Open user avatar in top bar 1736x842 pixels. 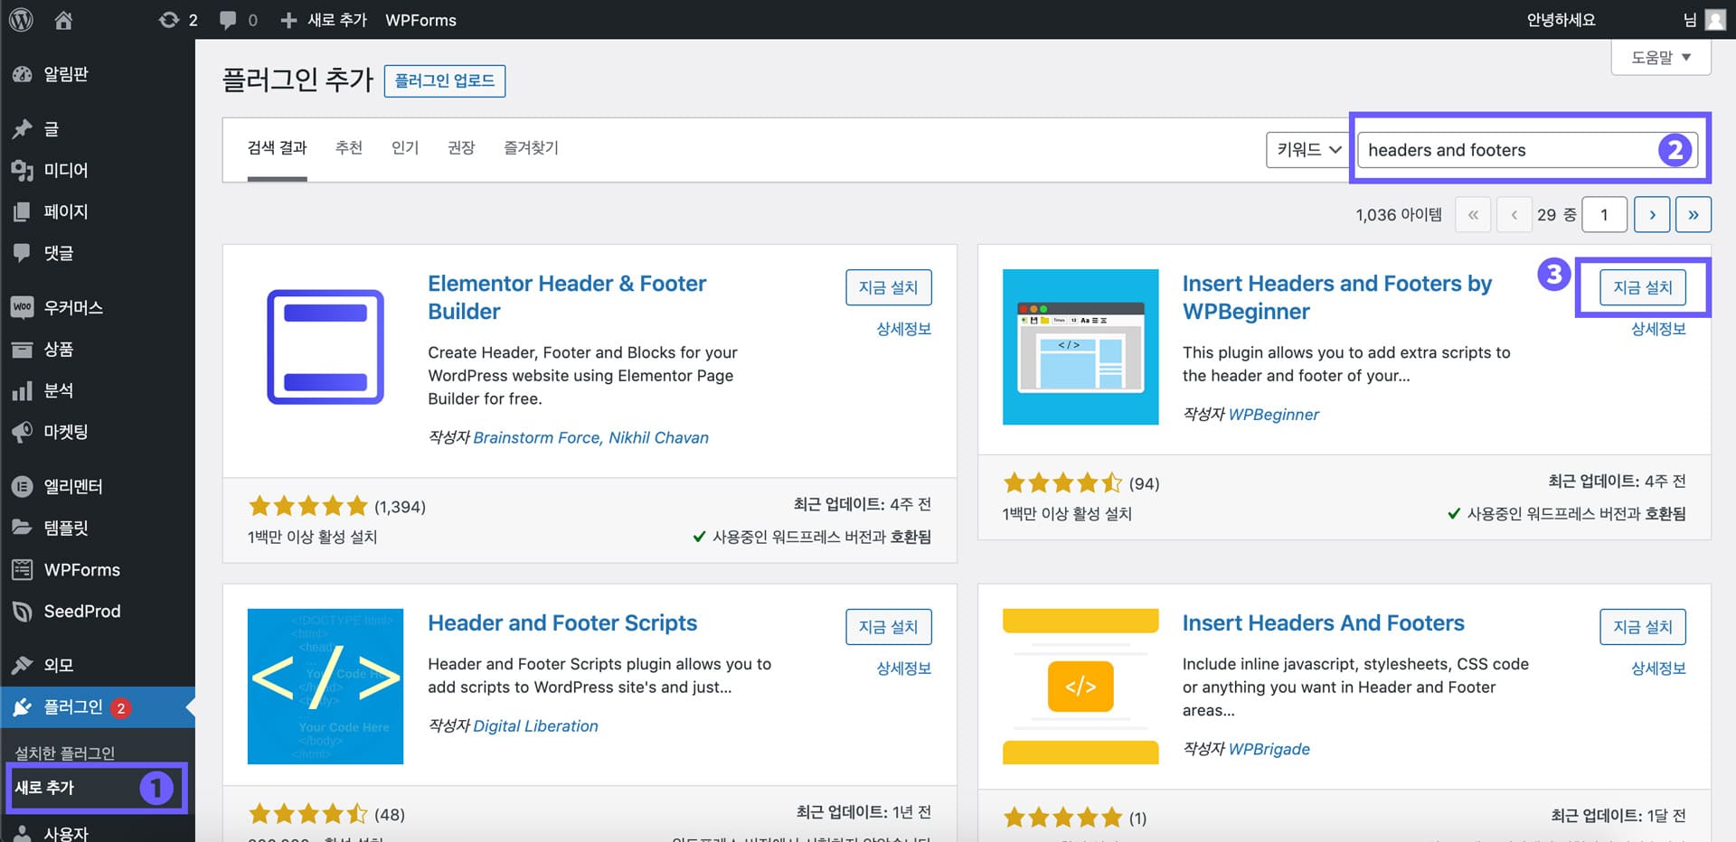point(1715,19)
